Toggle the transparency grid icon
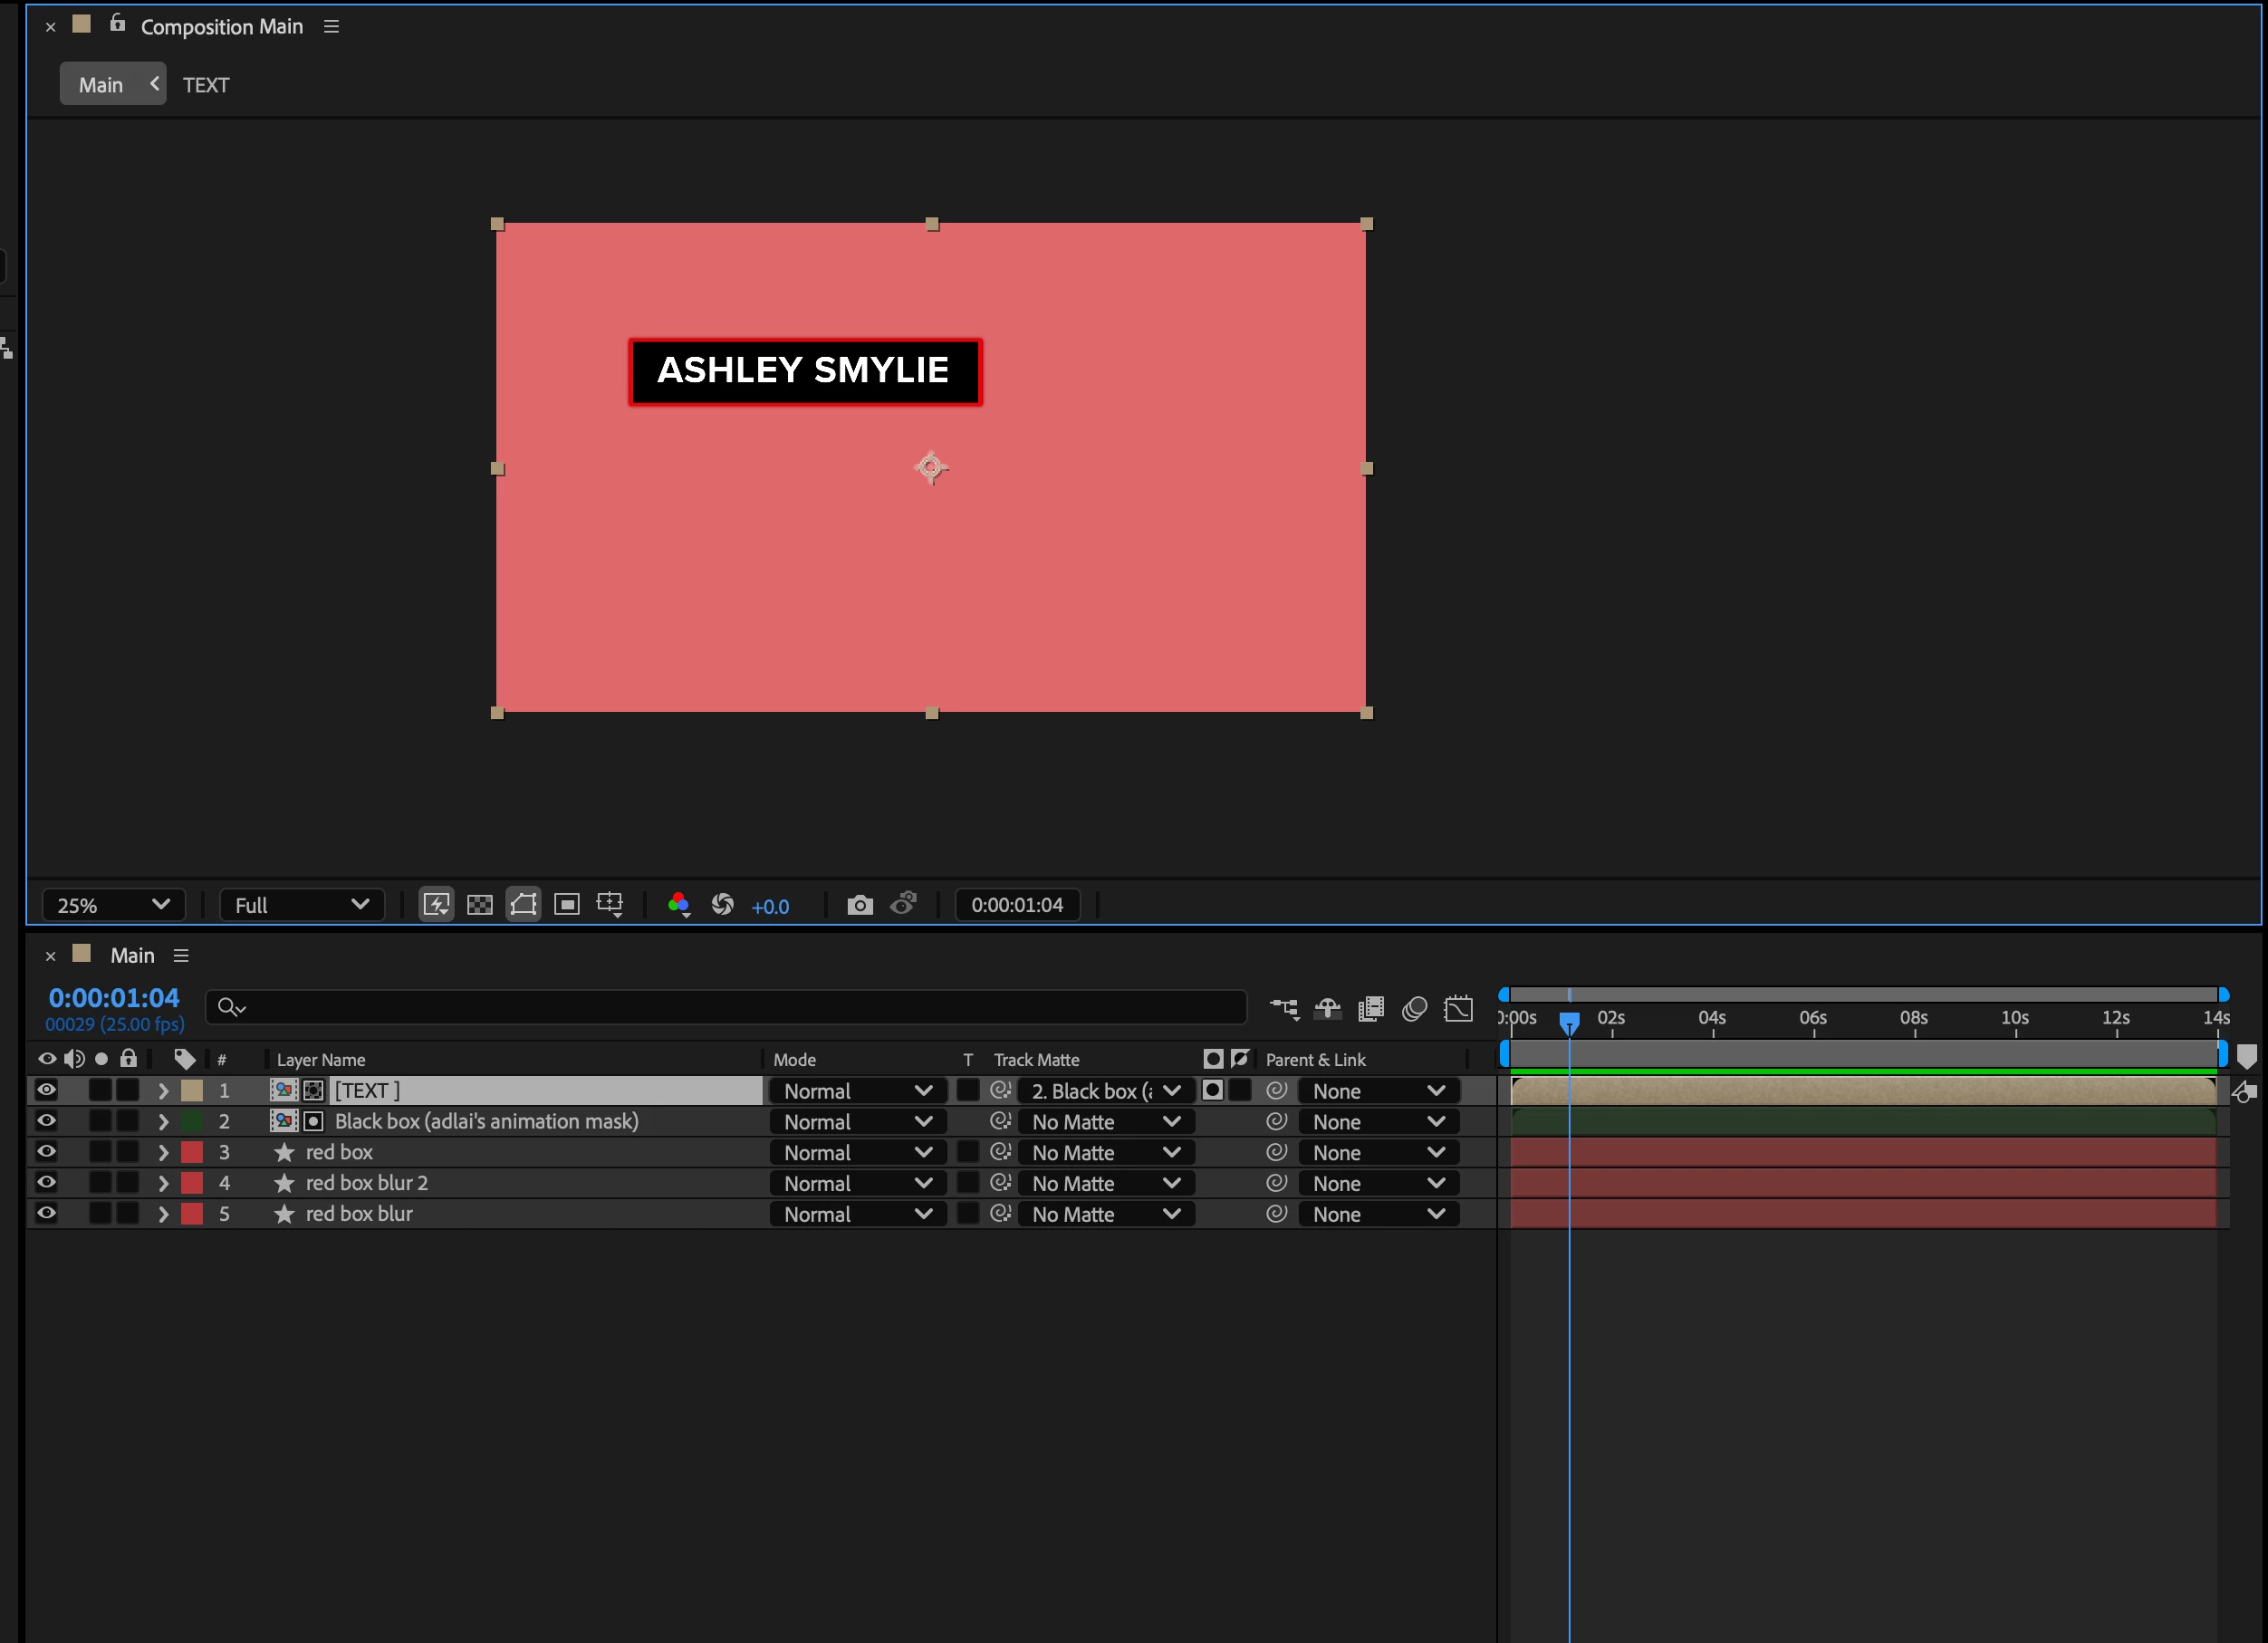 (x=480, y=905)
